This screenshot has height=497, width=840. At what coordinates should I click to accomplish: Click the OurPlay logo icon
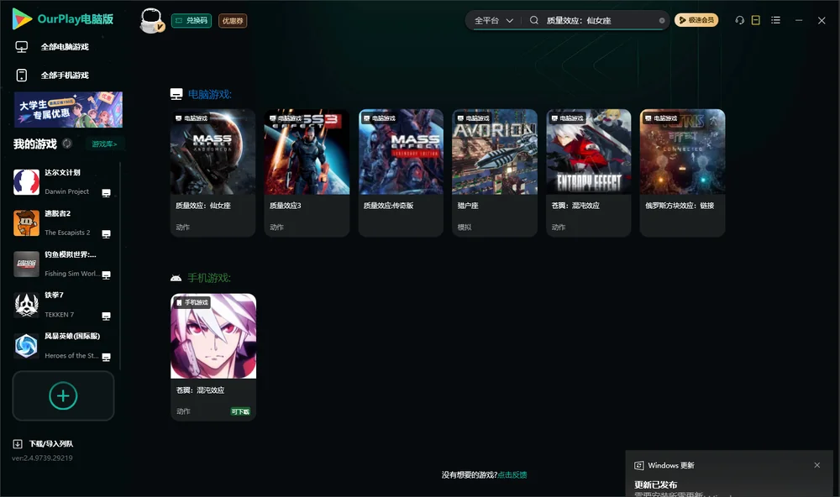click(x=22, y=19)
